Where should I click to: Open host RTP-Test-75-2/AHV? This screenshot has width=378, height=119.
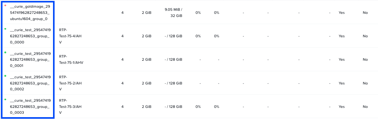click(70, 83)
